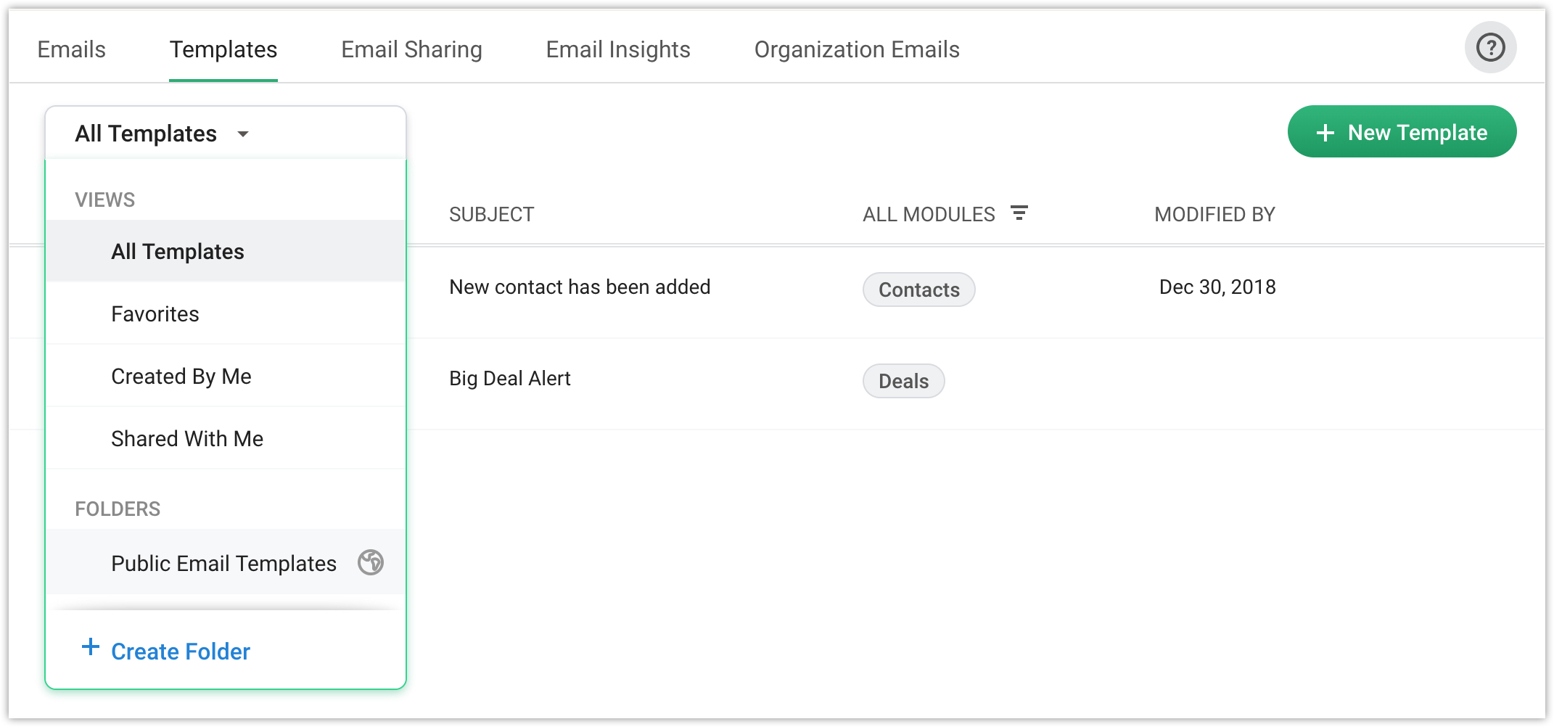Image resolution: width=1554 pixels, height=727 pixels.
Task: Choose All Templates in the views list
Action: click(178, 252)
